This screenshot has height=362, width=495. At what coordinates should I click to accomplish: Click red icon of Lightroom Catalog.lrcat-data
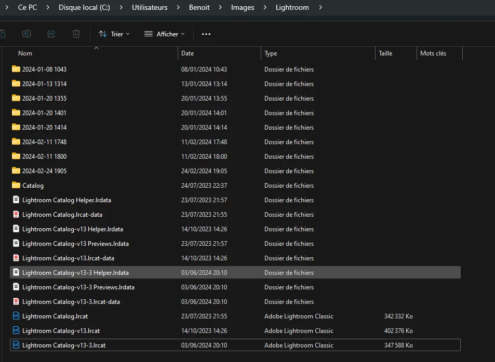(16, 214)
